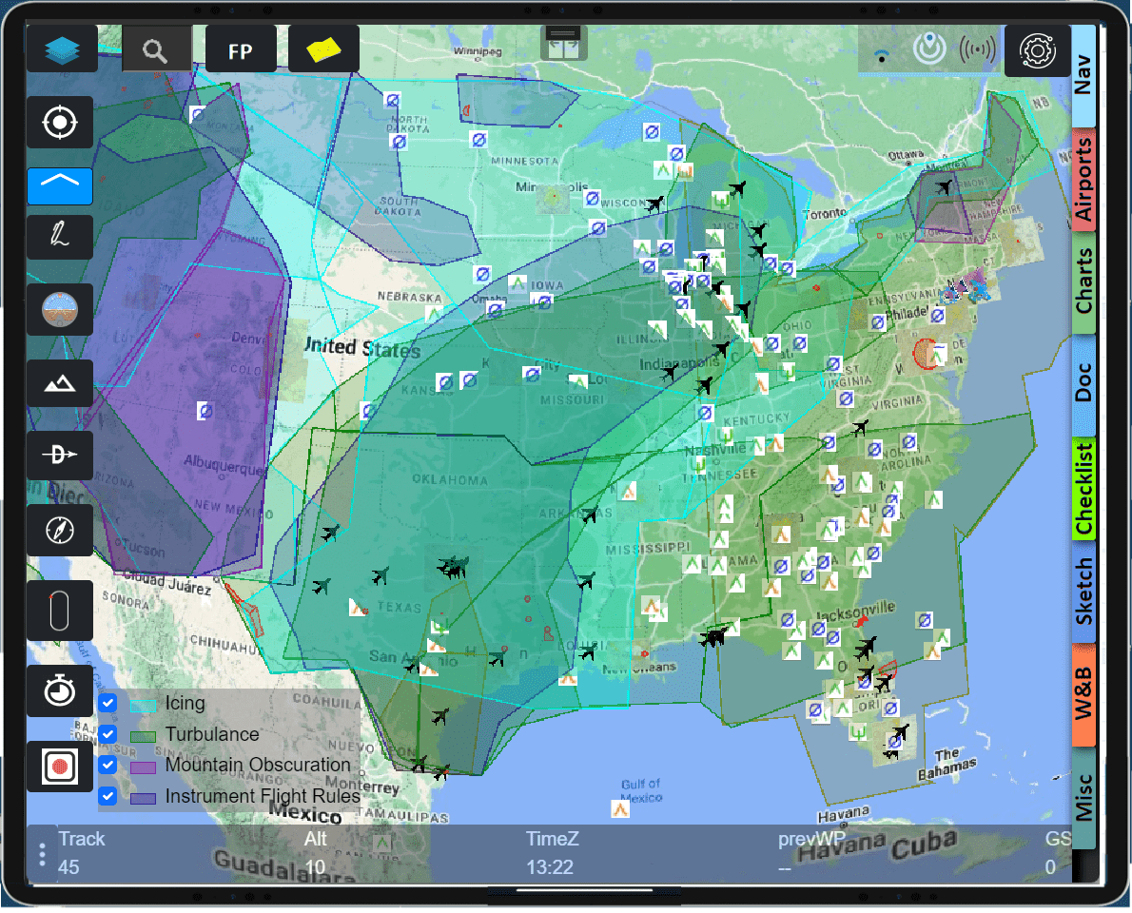The height and width of the screenshot is (913, 1132).
Task: Open the map layers panel
Action: [62, 49]
